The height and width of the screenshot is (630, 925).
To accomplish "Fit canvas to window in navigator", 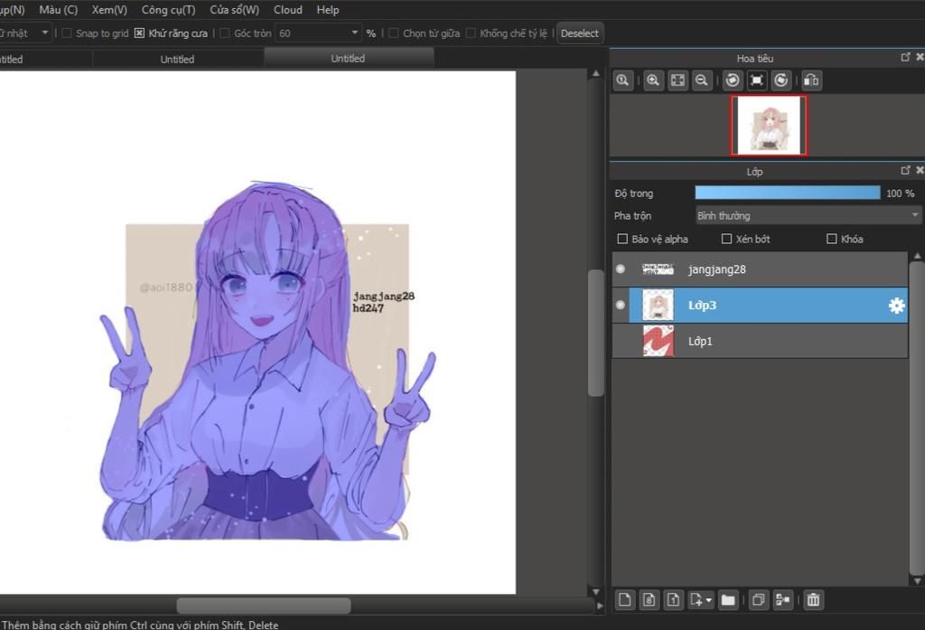I will 677,80.
